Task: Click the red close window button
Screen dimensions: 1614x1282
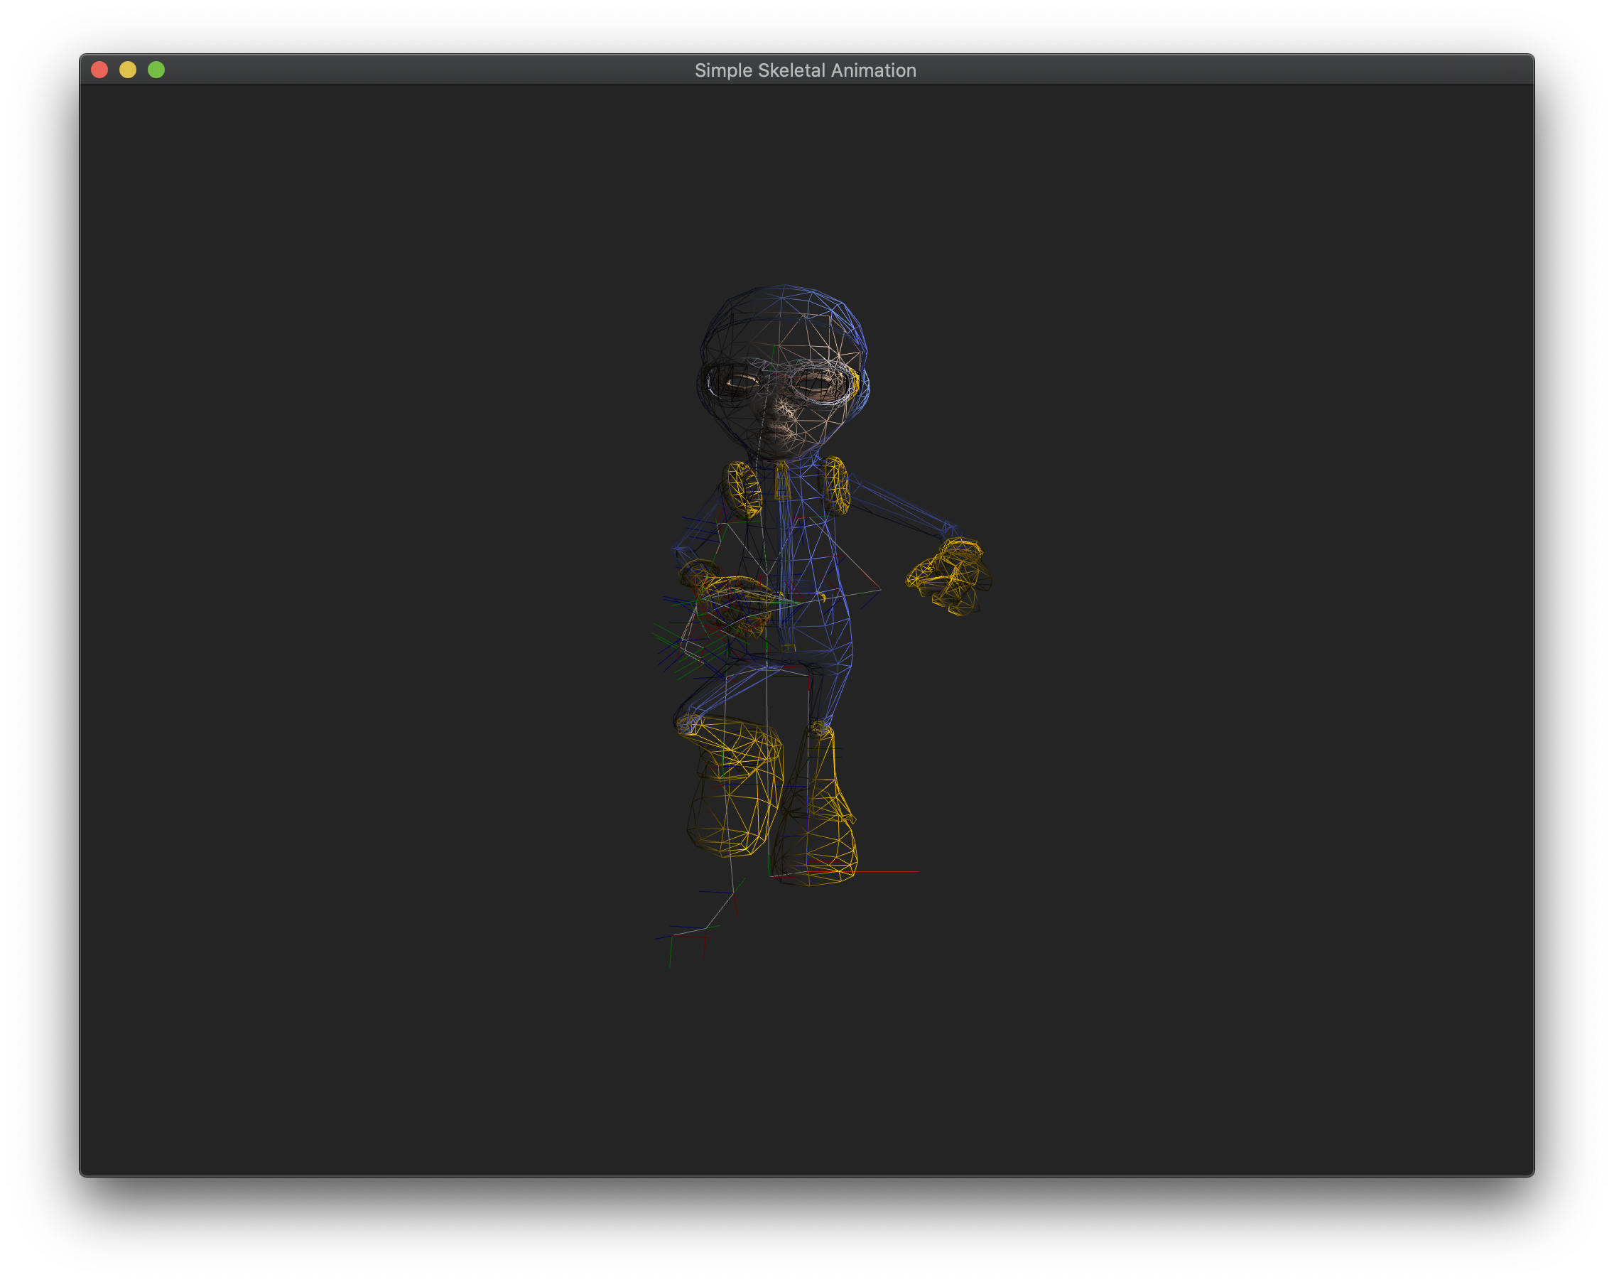Action: click(99, 70)
